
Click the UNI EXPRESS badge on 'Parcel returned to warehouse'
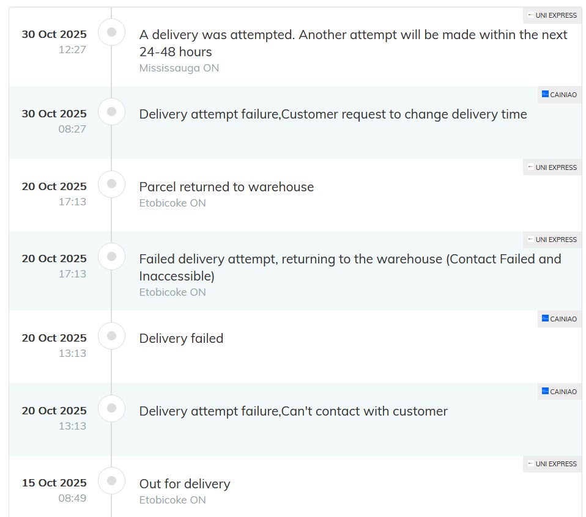point(552,167)
